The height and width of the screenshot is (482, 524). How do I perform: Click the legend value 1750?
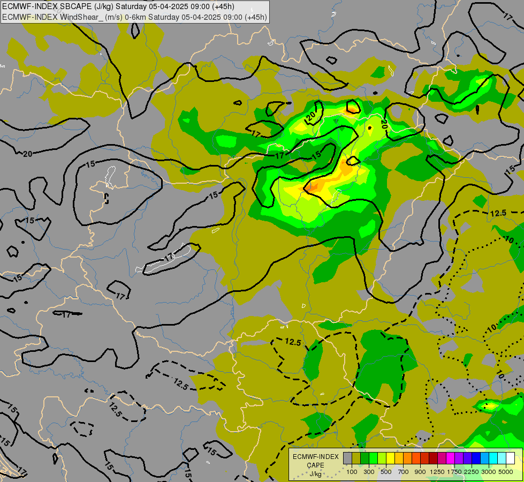tap(454, 472)
